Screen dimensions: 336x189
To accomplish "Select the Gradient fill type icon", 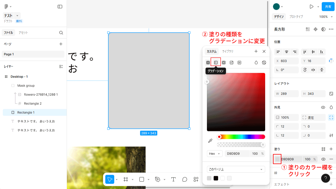I will point(216,62).
